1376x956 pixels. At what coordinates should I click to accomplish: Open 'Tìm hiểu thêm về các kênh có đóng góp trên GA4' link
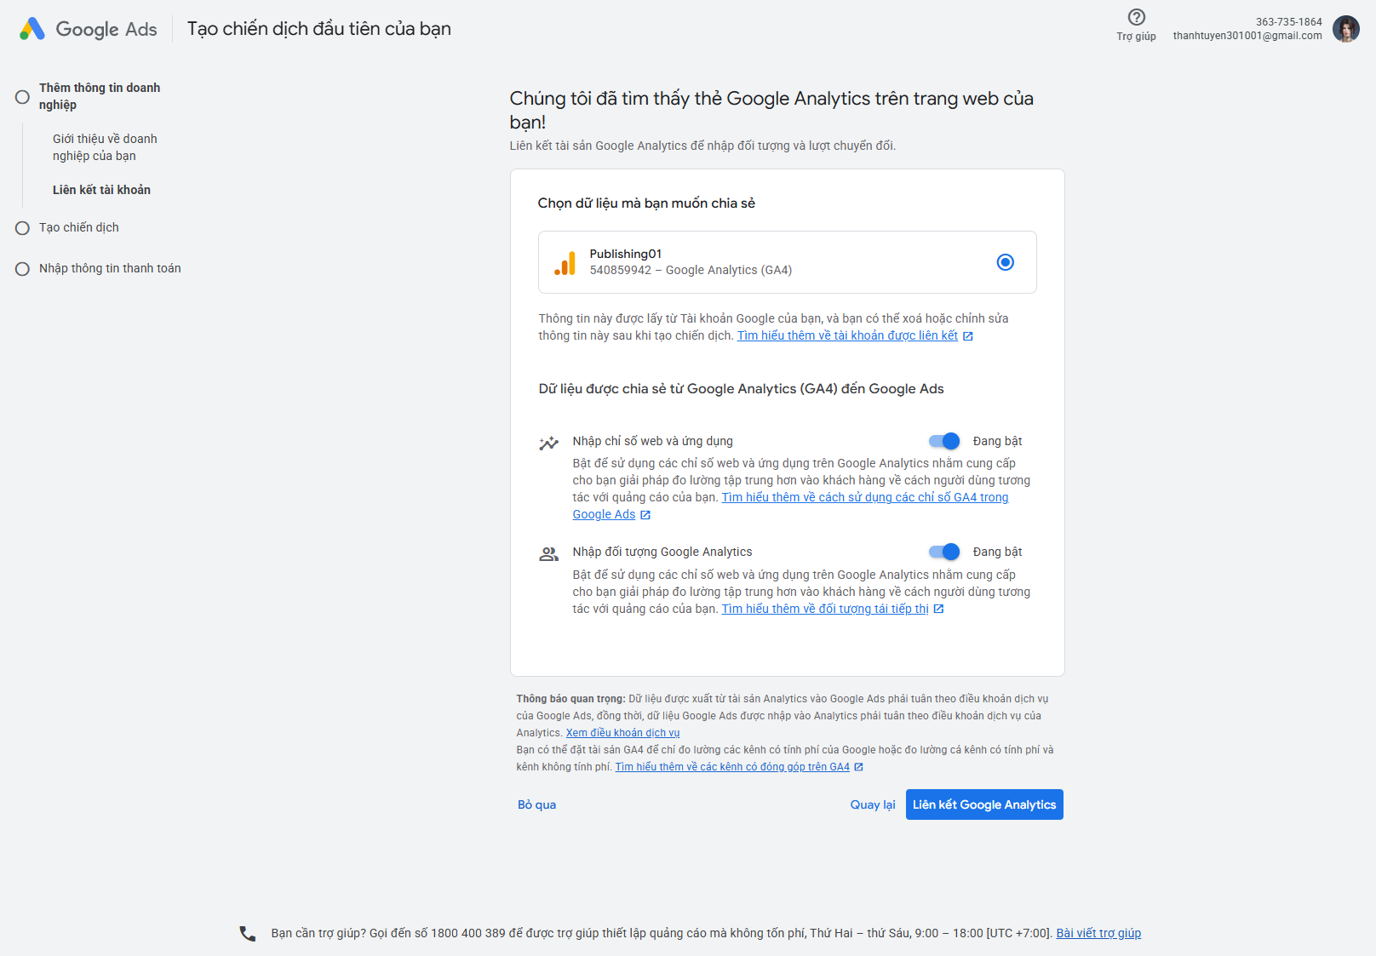(732, 767)
